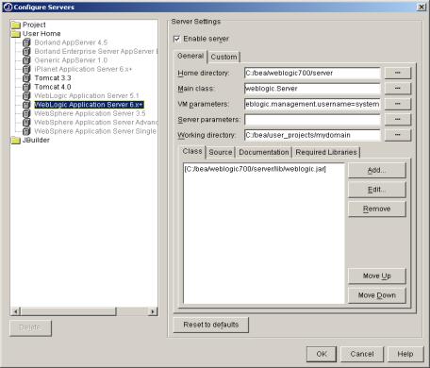
Task: Click the Tomcat 3.3 server icon
Action: [x=26, y=77]
